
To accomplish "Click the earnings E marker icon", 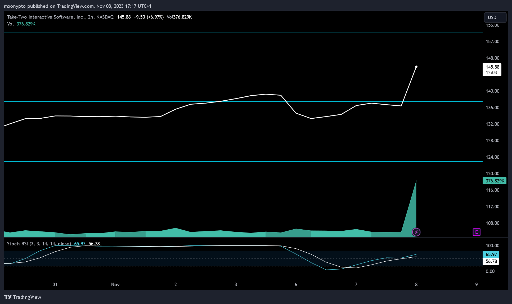I will click(477, 232).
